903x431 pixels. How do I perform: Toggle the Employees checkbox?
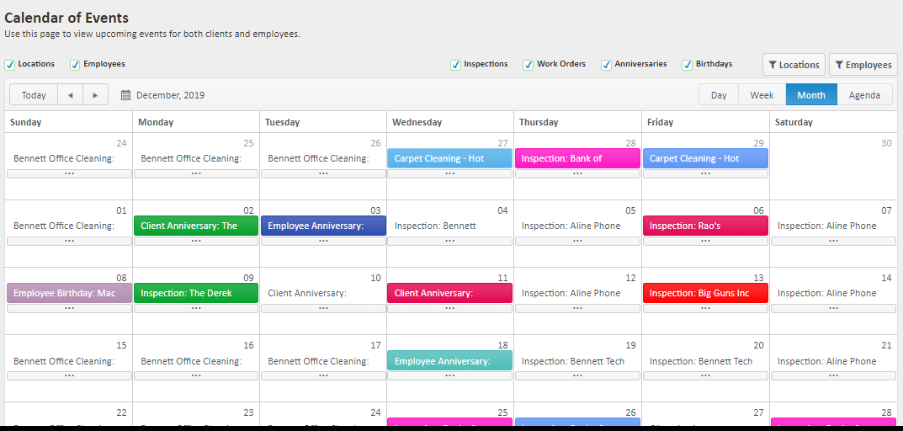pos(75,65)
